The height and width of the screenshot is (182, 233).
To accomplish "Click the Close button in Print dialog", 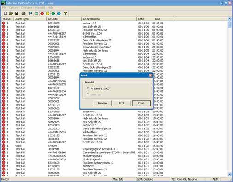I will (x=141, y=103).
